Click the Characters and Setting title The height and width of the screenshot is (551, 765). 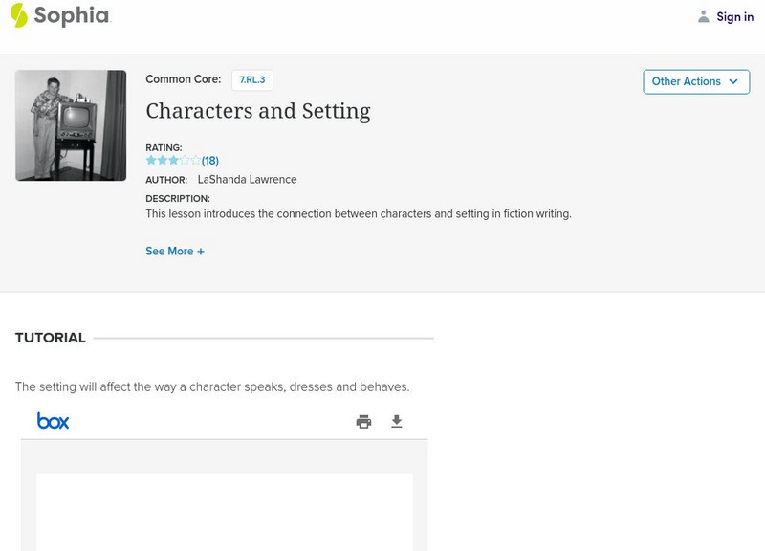click(x=258, y=111)
